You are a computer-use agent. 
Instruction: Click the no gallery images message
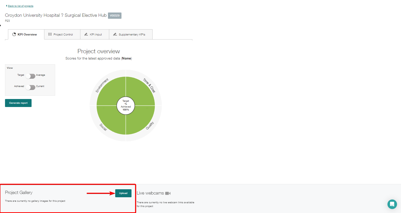(x=35, y=201)
